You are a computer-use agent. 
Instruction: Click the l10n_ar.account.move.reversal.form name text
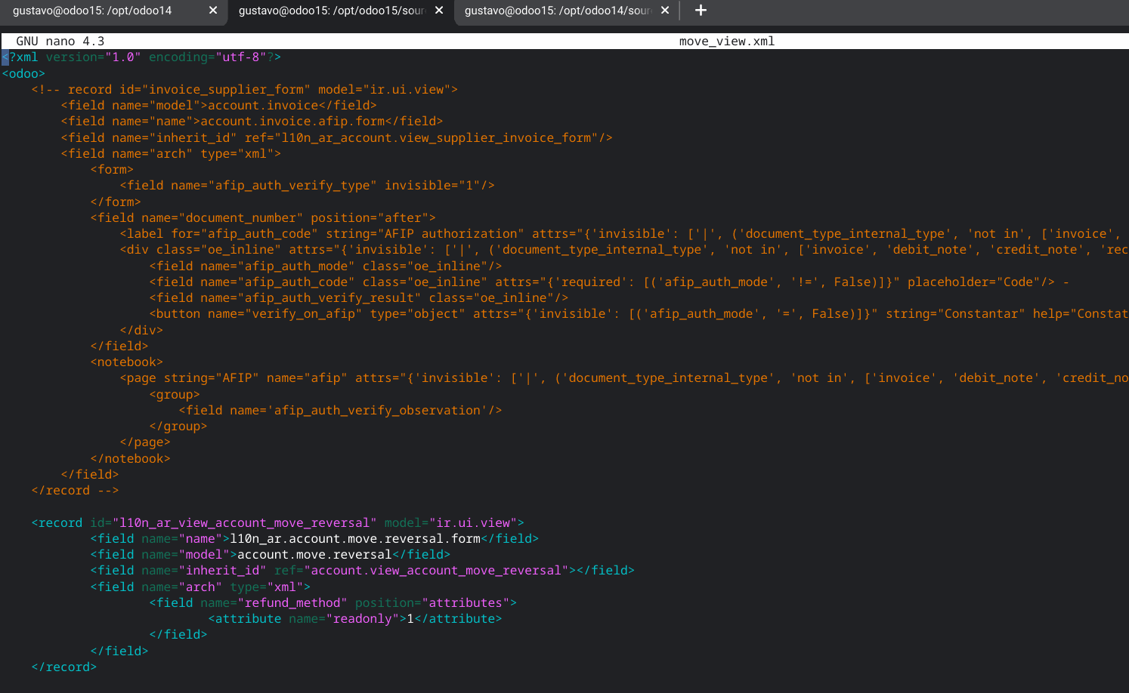pyautogui.click(x=355, y=539)
